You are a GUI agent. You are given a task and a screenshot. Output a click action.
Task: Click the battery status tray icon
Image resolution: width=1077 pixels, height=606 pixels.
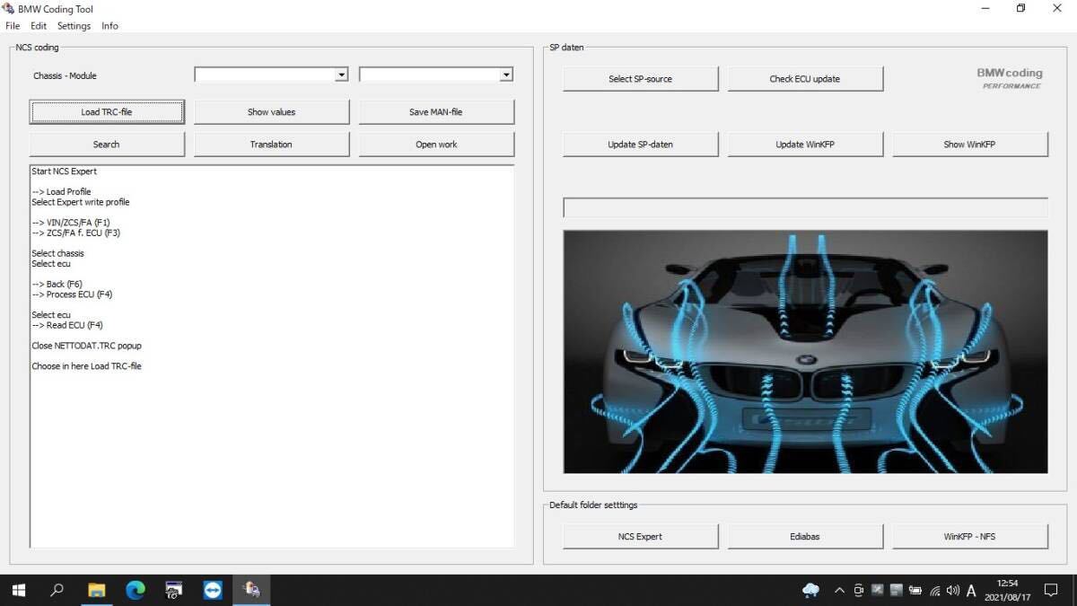tap(915, 590)
